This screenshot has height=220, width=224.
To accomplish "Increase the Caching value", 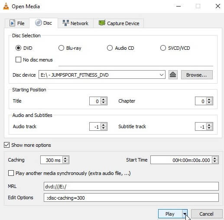I will coord(65,158).
